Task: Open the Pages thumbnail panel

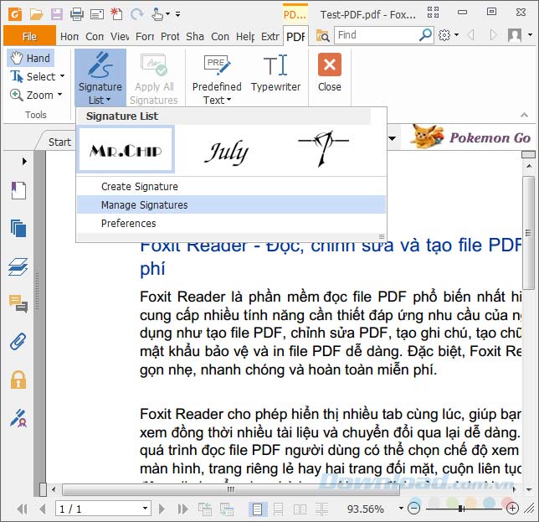Action: [x=18, y=228]
